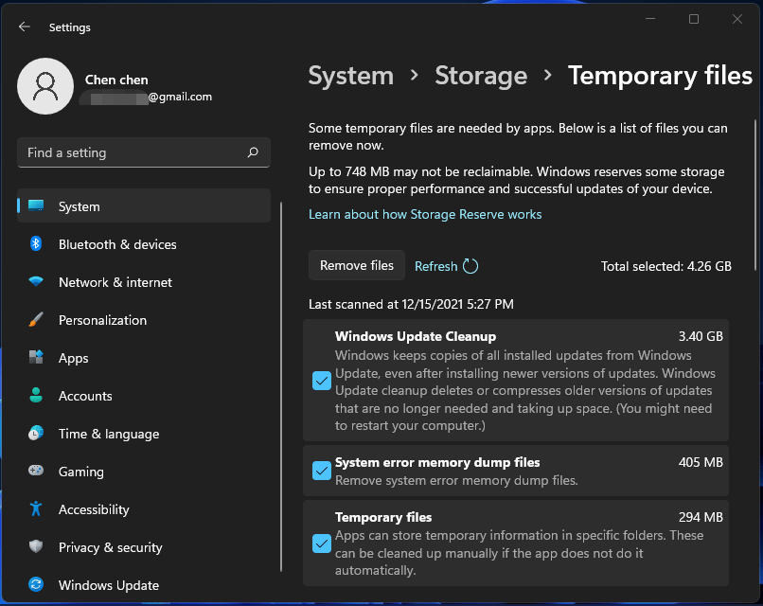Click the Time & language globe icon
This screenshot has height=606, width=763.
(x=36, y=433)
